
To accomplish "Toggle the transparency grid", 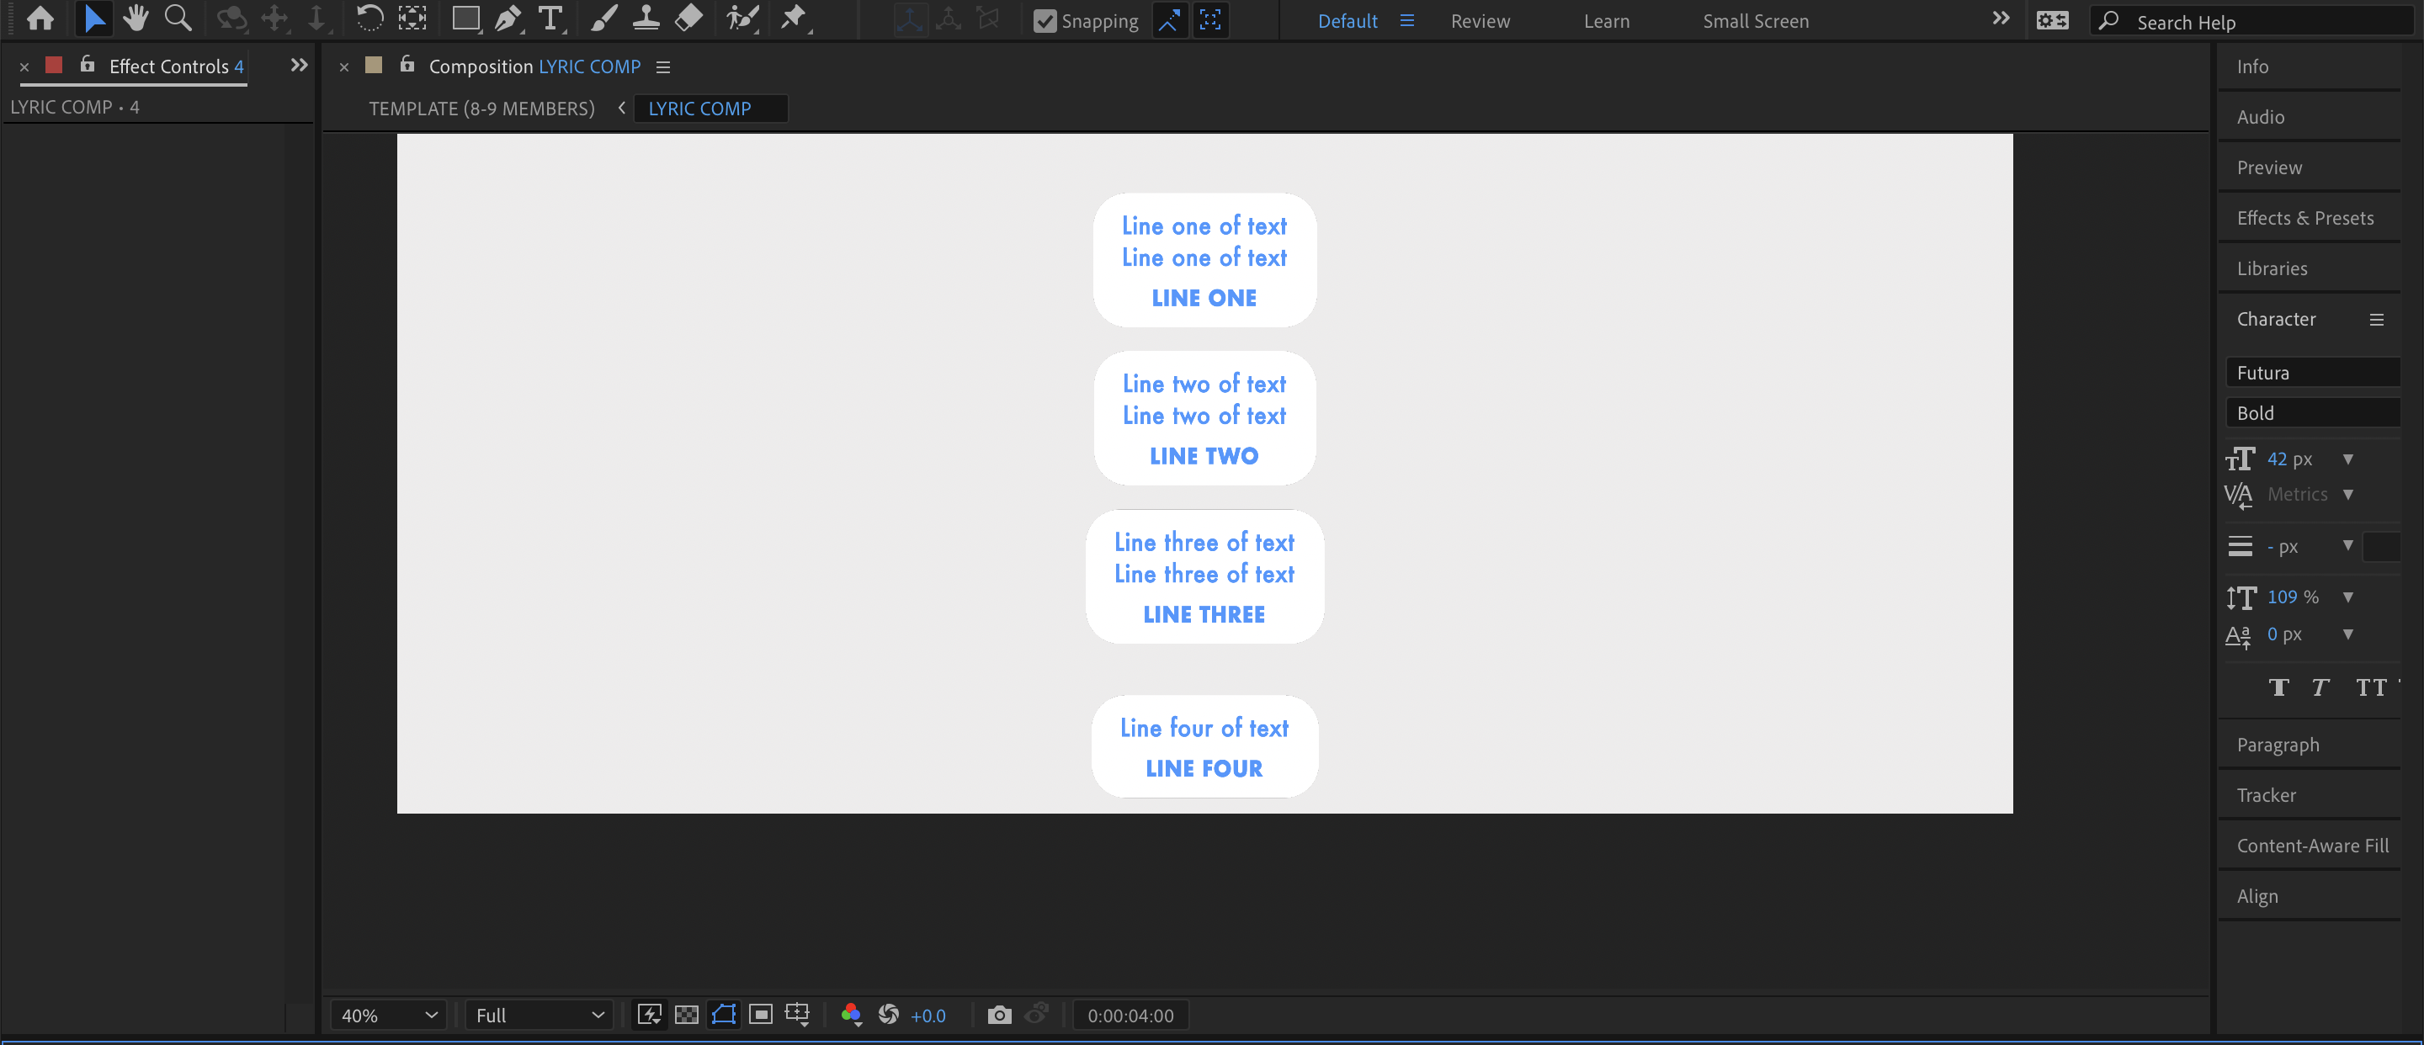I will pos(687,1015).
